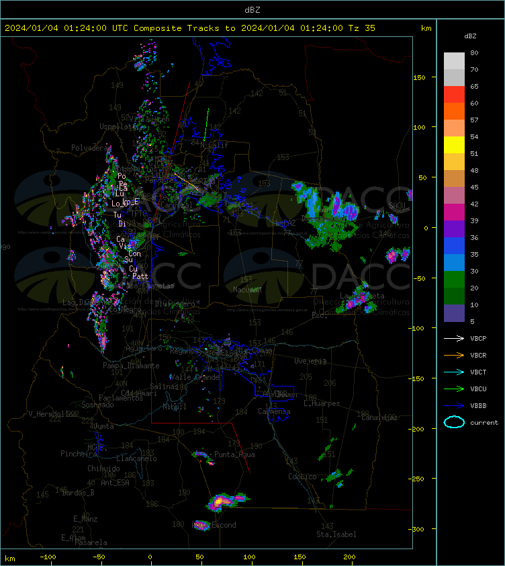Click the '-300' tick on the vertical axis

coord(416,529)
